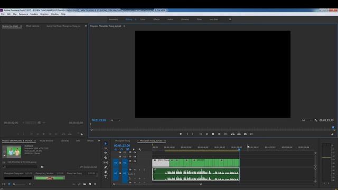Open Program monitor settings wrench

coord(316,120)
